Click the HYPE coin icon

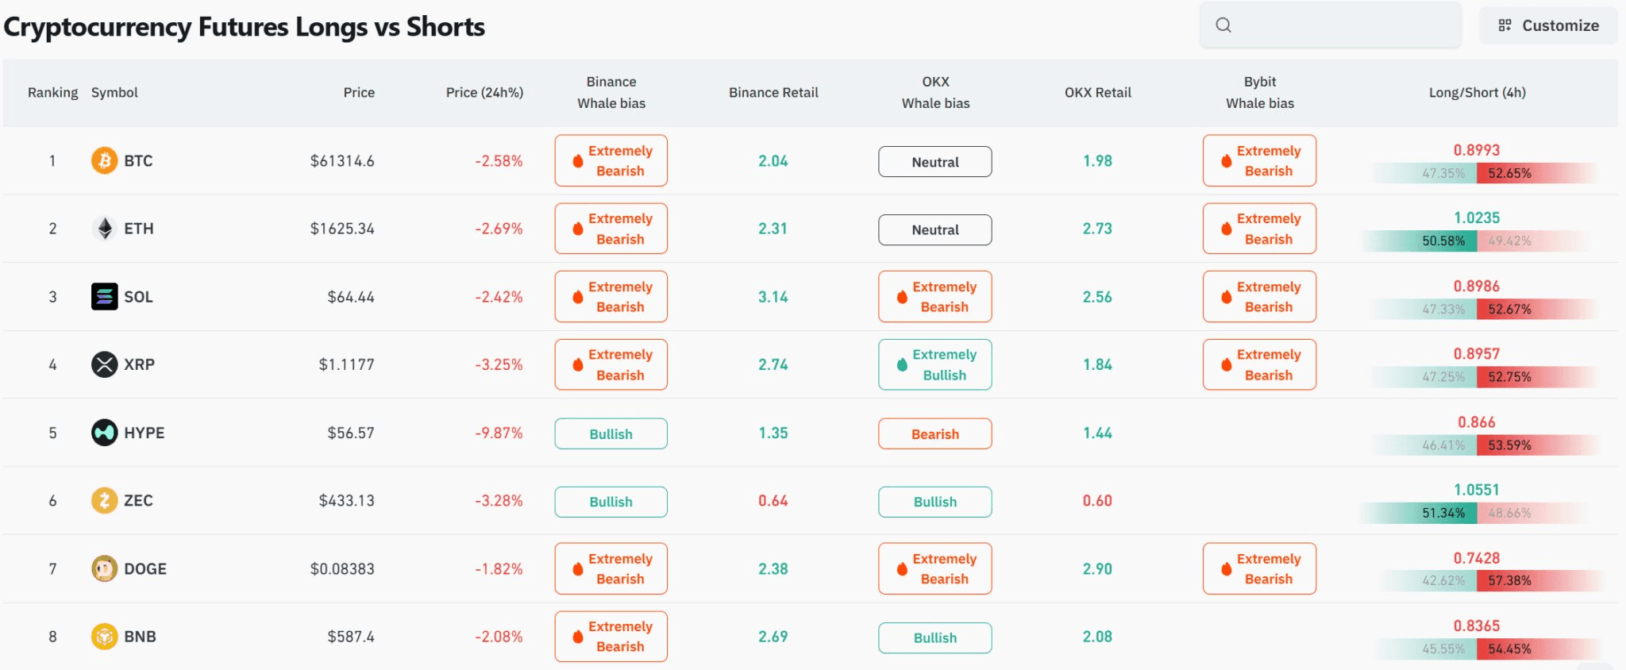pyautogui.click(x=104, y=433)
